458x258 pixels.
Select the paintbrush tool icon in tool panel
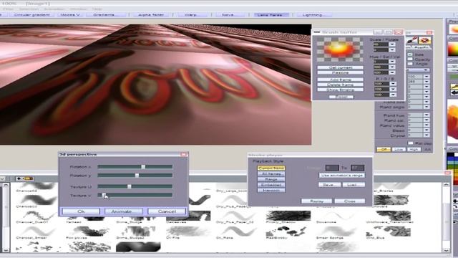click(412, 40)
